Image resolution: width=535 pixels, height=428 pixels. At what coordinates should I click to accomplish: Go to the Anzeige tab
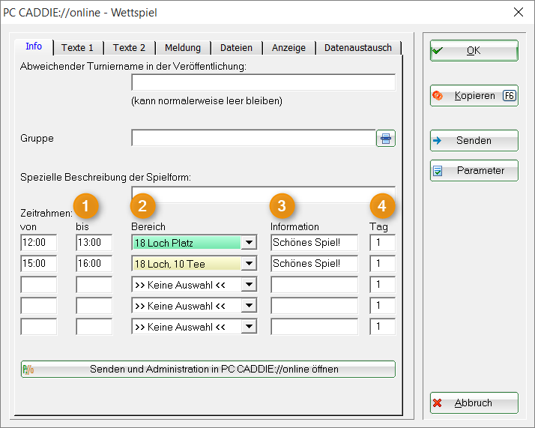point(288,48)
